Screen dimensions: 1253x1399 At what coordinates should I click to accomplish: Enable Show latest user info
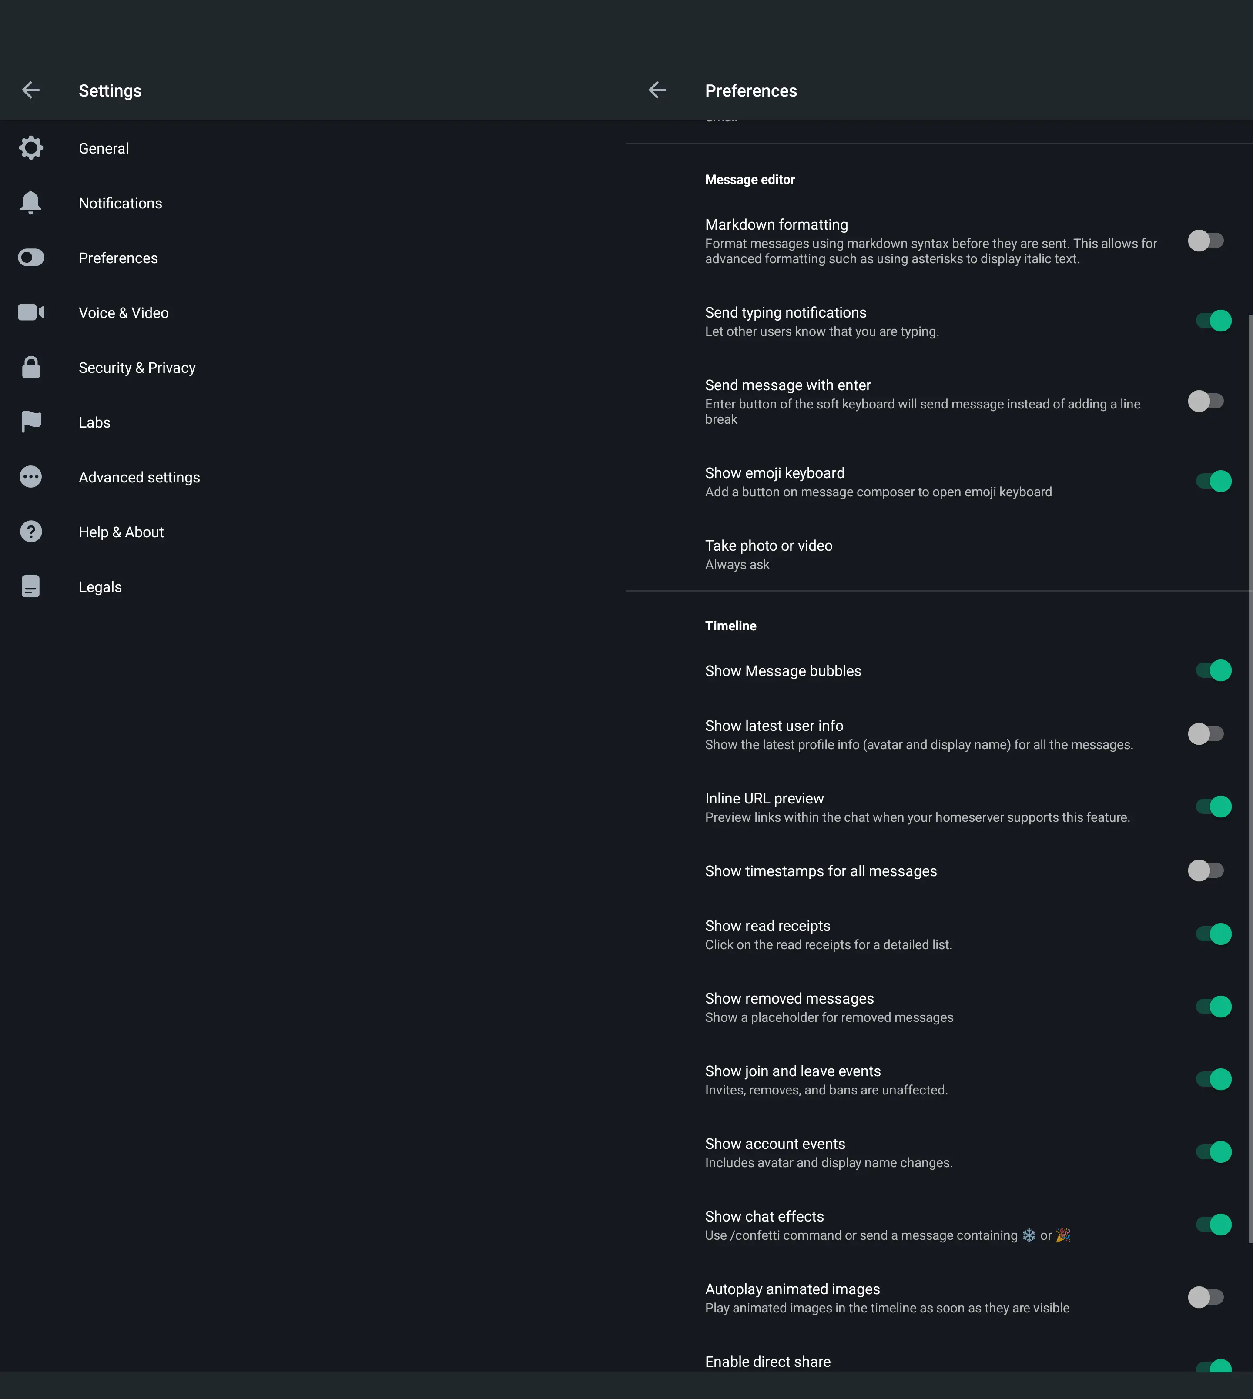pos(1206,734)
